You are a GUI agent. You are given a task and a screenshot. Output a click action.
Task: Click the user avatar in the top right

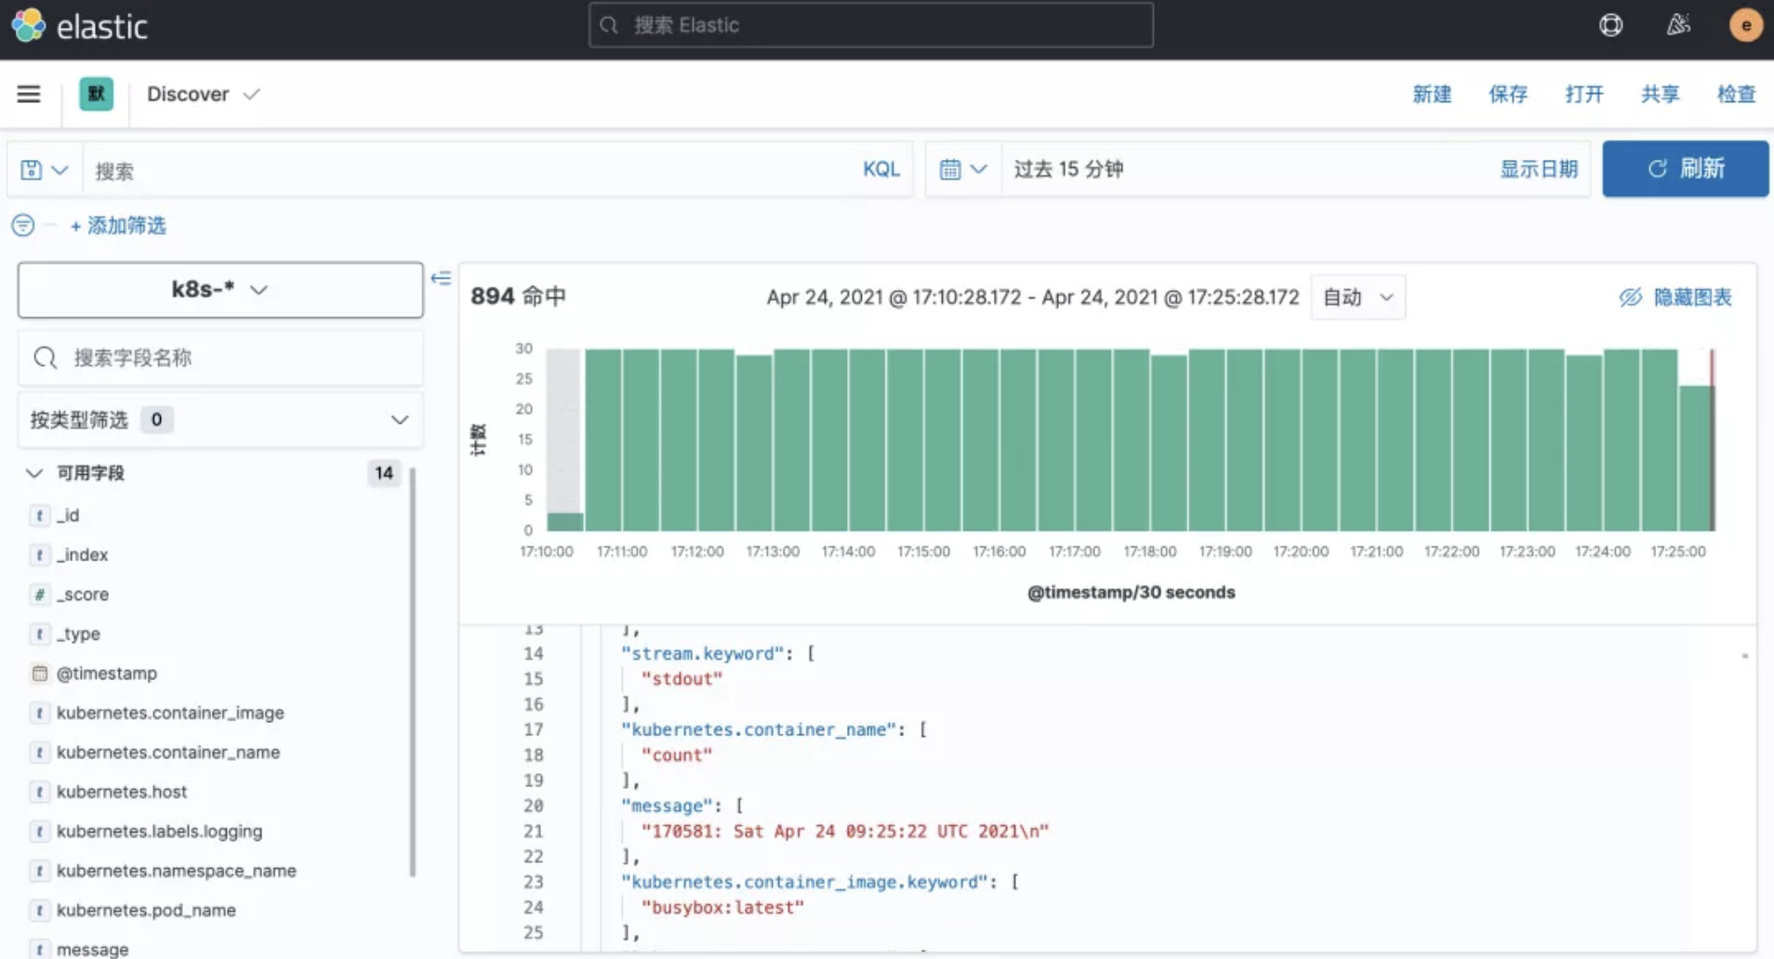pyautogui.click(x=1747, y=25)
